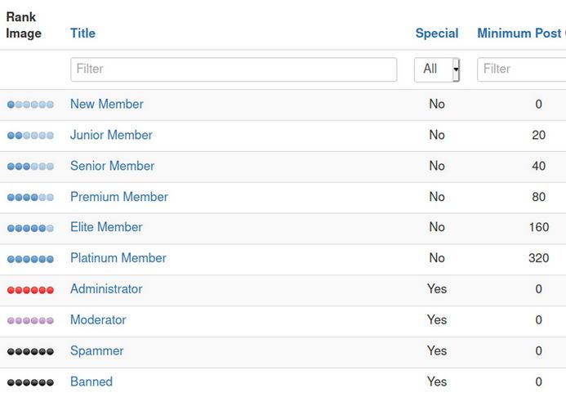Click the Banned rank image

(30, 382)
